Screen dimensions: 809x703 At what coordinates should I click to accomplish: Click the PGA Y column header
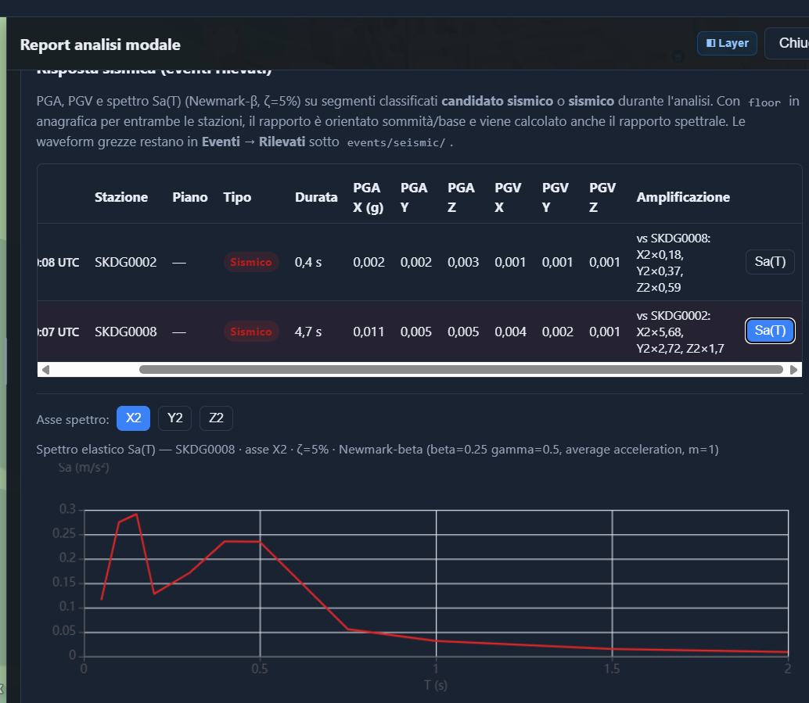click(x=414, y=198)
